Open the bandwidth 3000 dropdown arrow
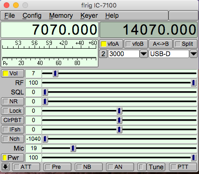This screenshot has height=174, width=199. tap(143, 54)
